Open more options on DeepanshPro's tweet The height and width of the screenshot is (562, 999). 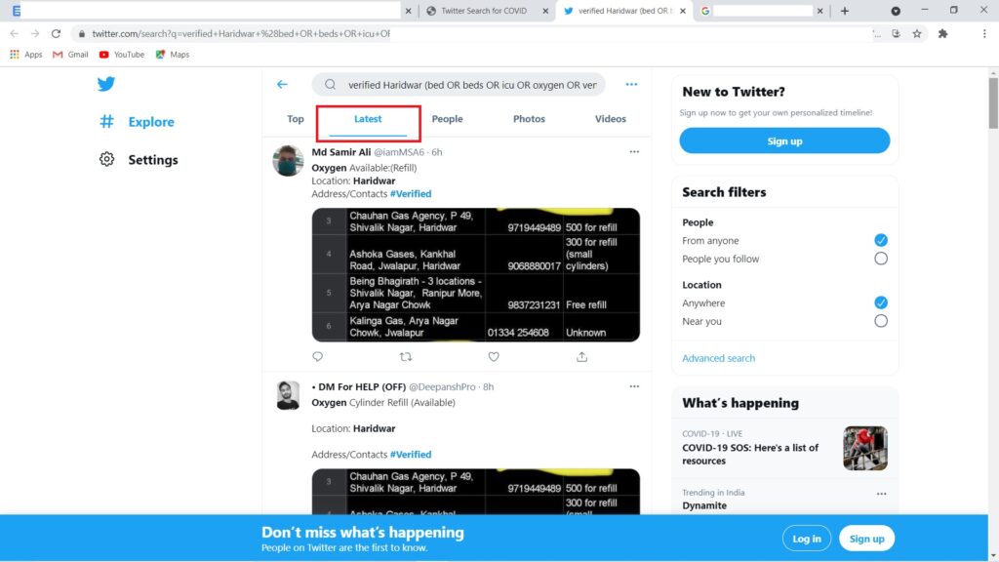point(634,386)
